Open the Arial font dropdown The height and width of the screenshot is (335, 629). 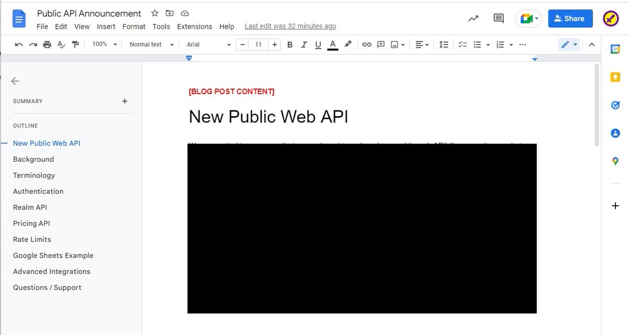[x=209, y=44]
